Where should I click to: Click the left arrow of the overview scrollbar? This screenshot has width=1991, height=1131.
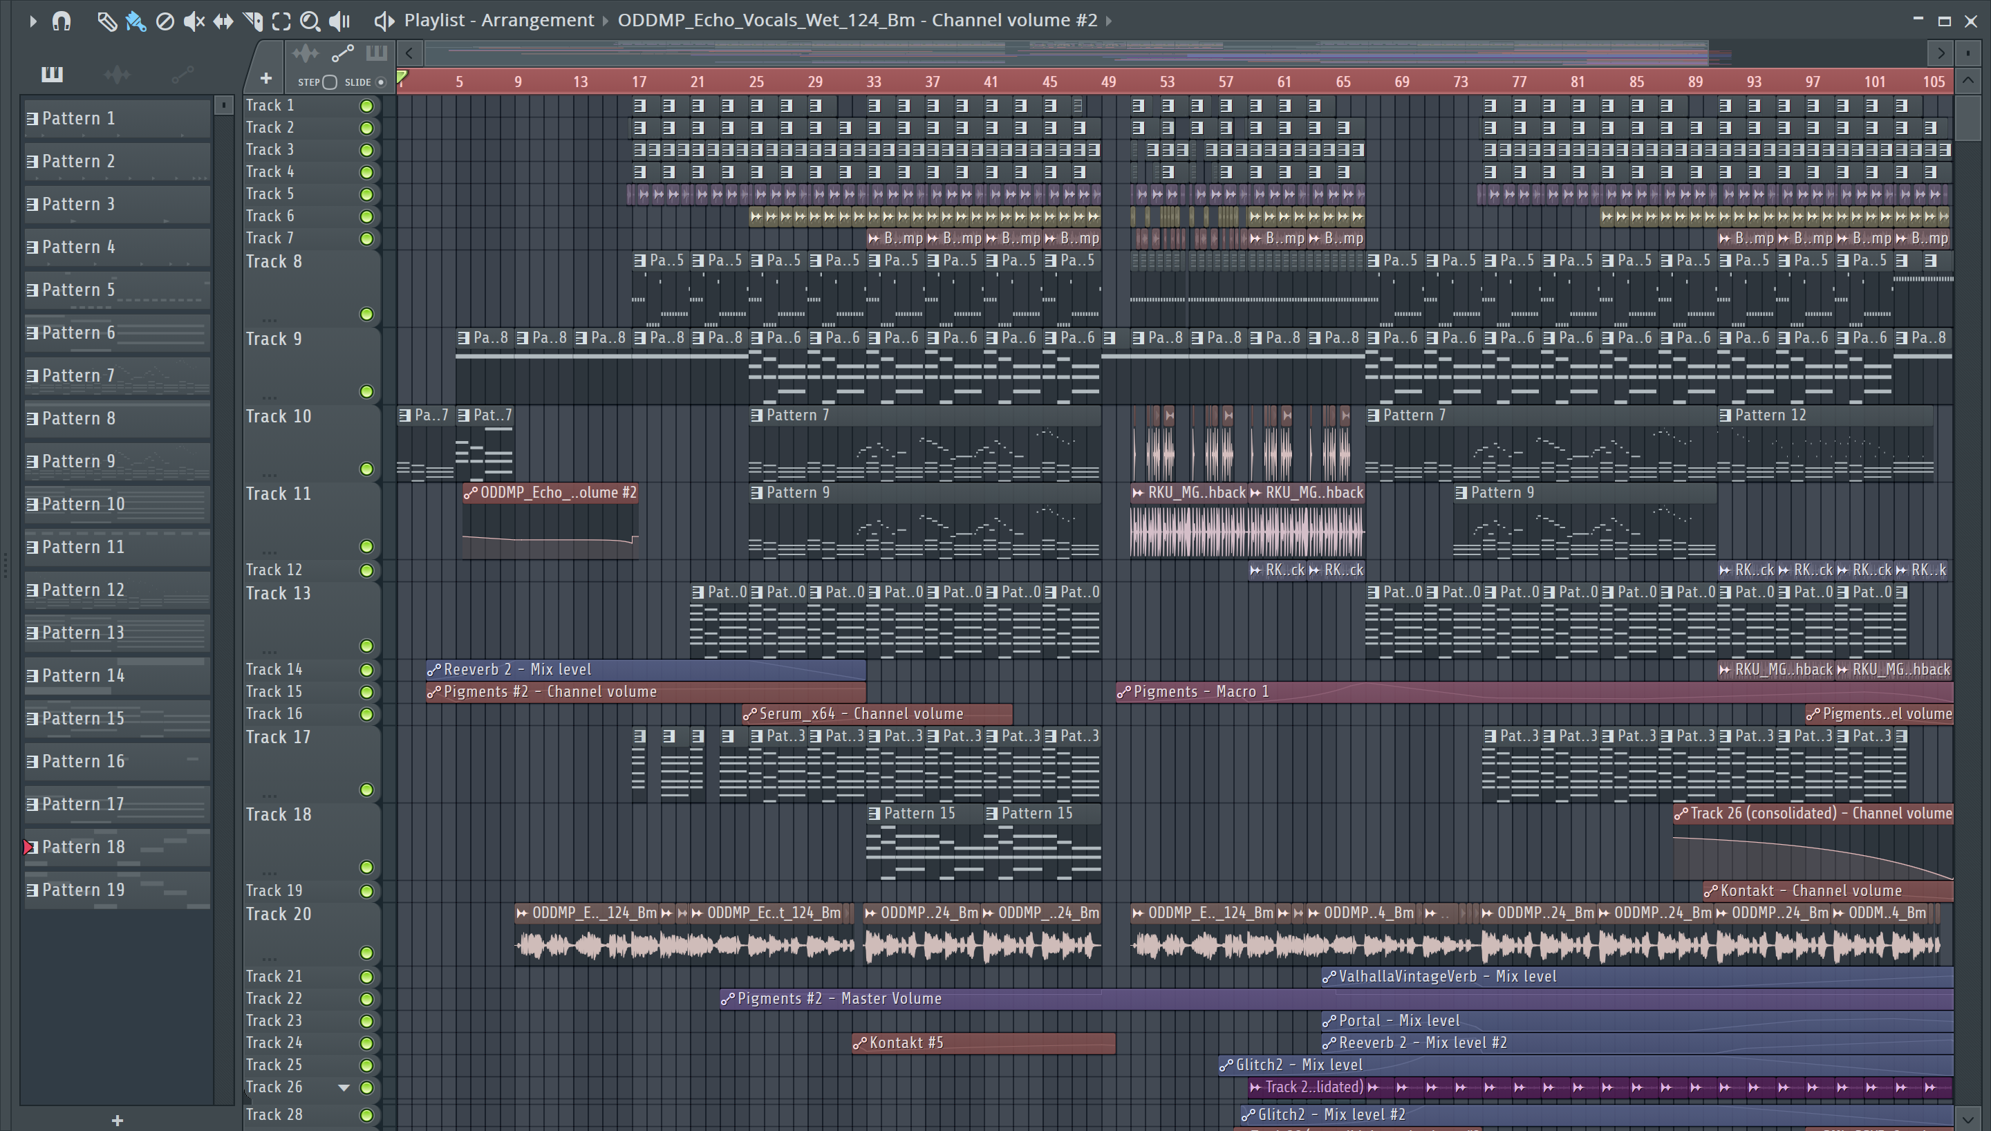point(409,53)
